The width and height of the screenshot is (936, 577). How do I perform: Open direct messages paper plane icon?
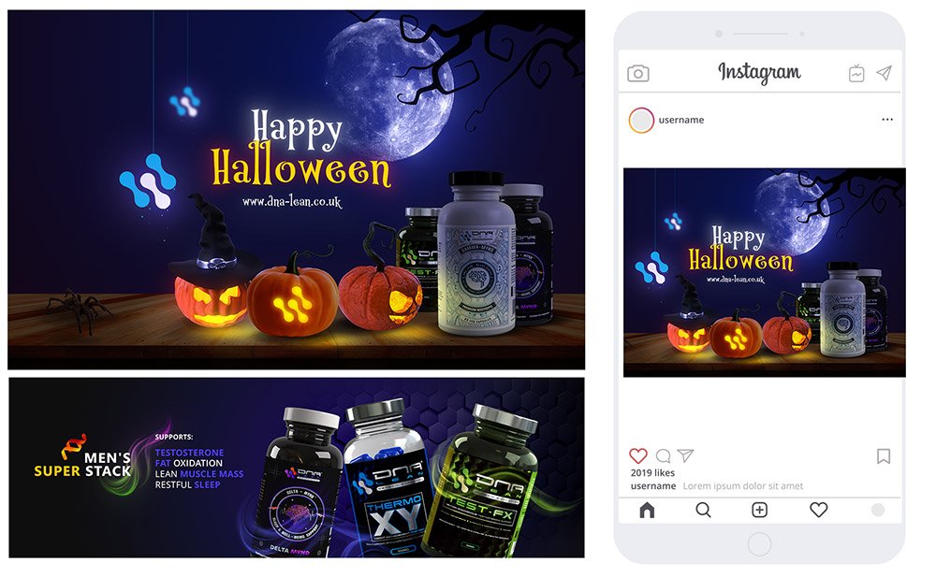pyautogui.click(x=885, y=73)
